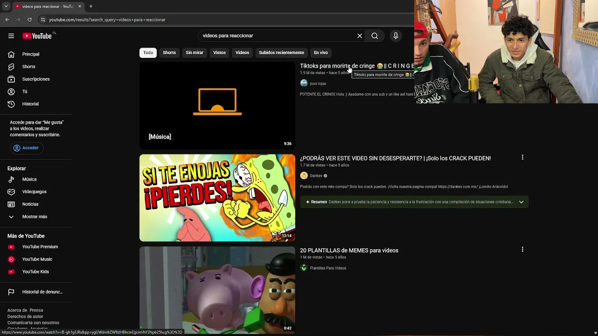Click the magnifying glass search button
This screenshot has height=336, width=598.
(375, 36)
